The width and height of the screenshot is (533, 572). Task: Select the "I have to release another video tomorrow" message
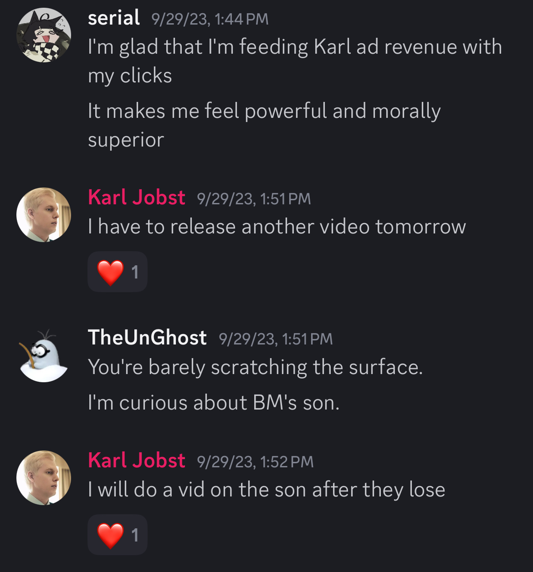pyautogui.click(x=277, y=227)
